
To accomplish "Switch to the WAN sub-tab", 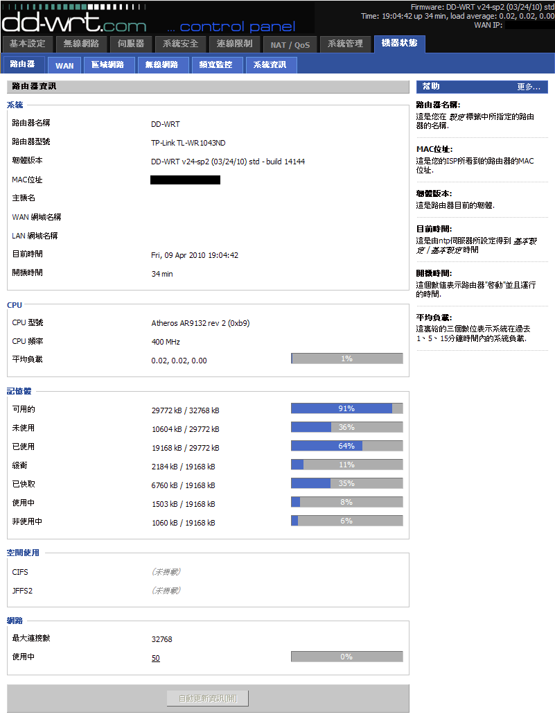I will pos(64,65).
